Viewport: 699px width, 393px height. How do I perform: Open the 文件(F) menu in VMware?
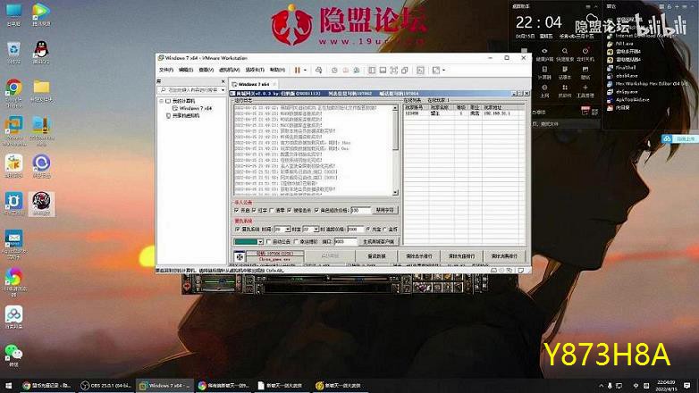pos(166,70)
